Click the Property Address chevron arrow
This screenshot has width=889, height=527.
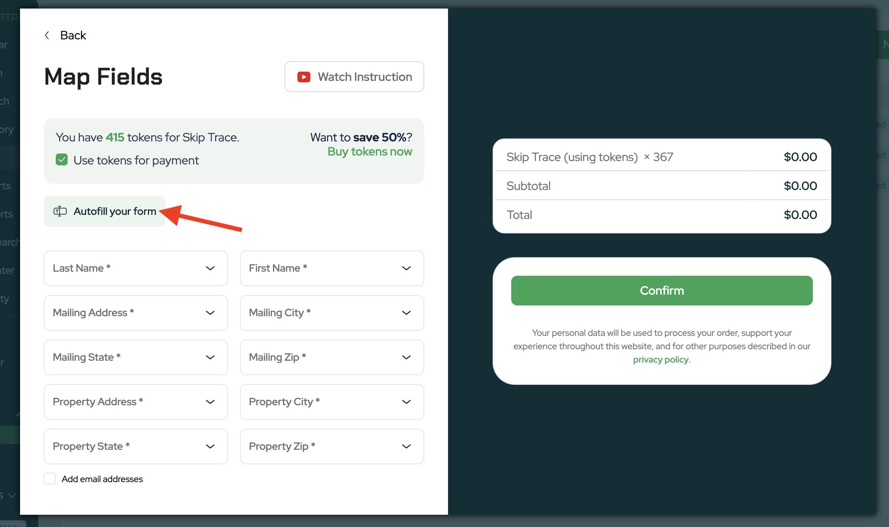(210, 402)
